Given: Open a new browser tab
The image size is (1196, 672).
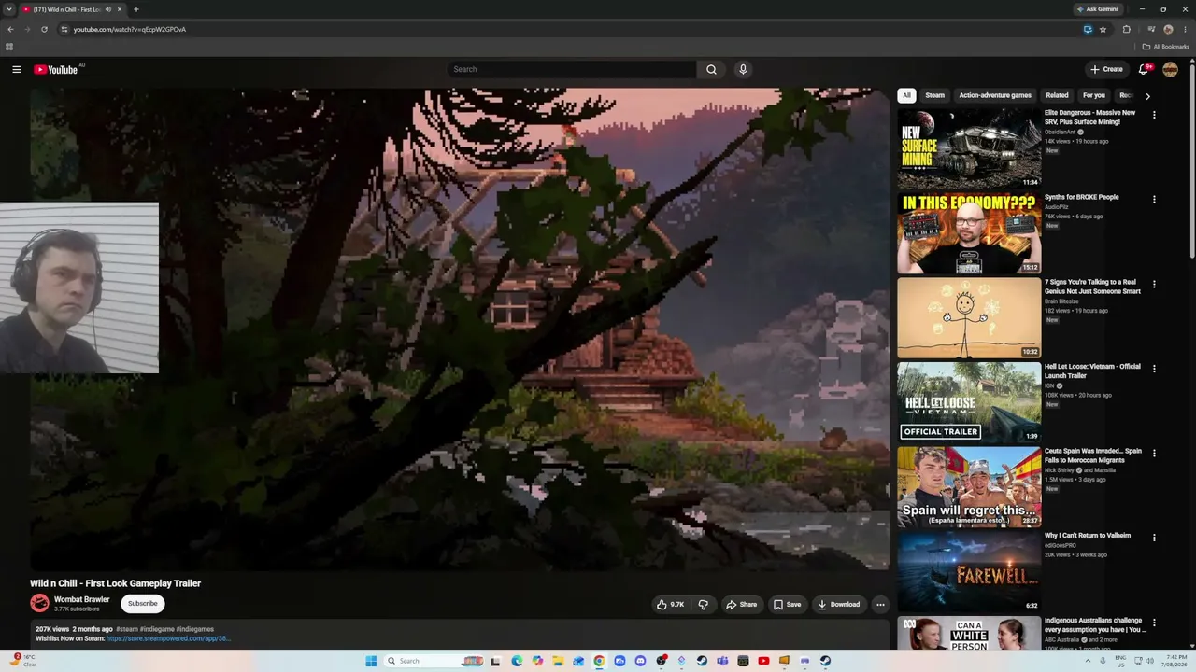Looking at the screenshot, I should point(136,9).
